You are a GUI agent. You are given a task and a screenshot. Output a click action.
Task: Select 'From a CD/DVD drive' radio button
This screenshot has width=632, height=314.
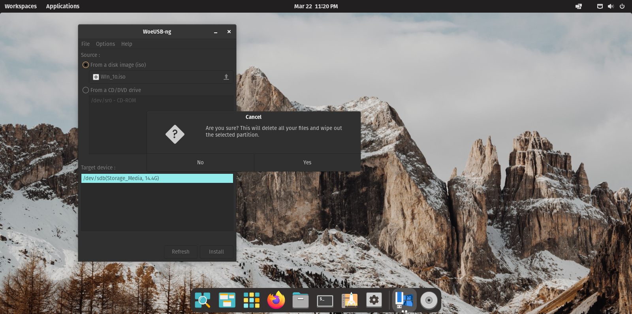click(x=86, y=90)
